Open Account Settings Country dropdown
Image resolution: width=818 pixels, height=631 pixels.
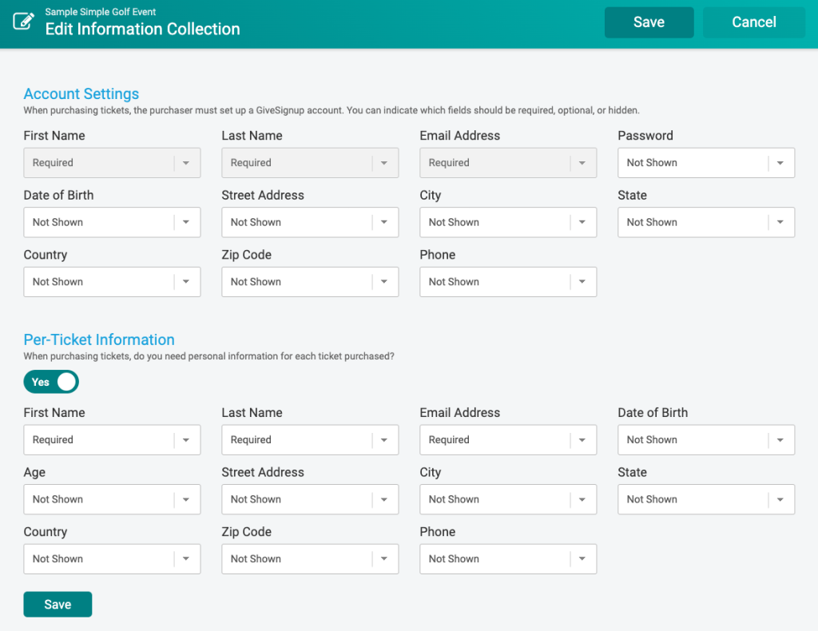pos(112,282)
